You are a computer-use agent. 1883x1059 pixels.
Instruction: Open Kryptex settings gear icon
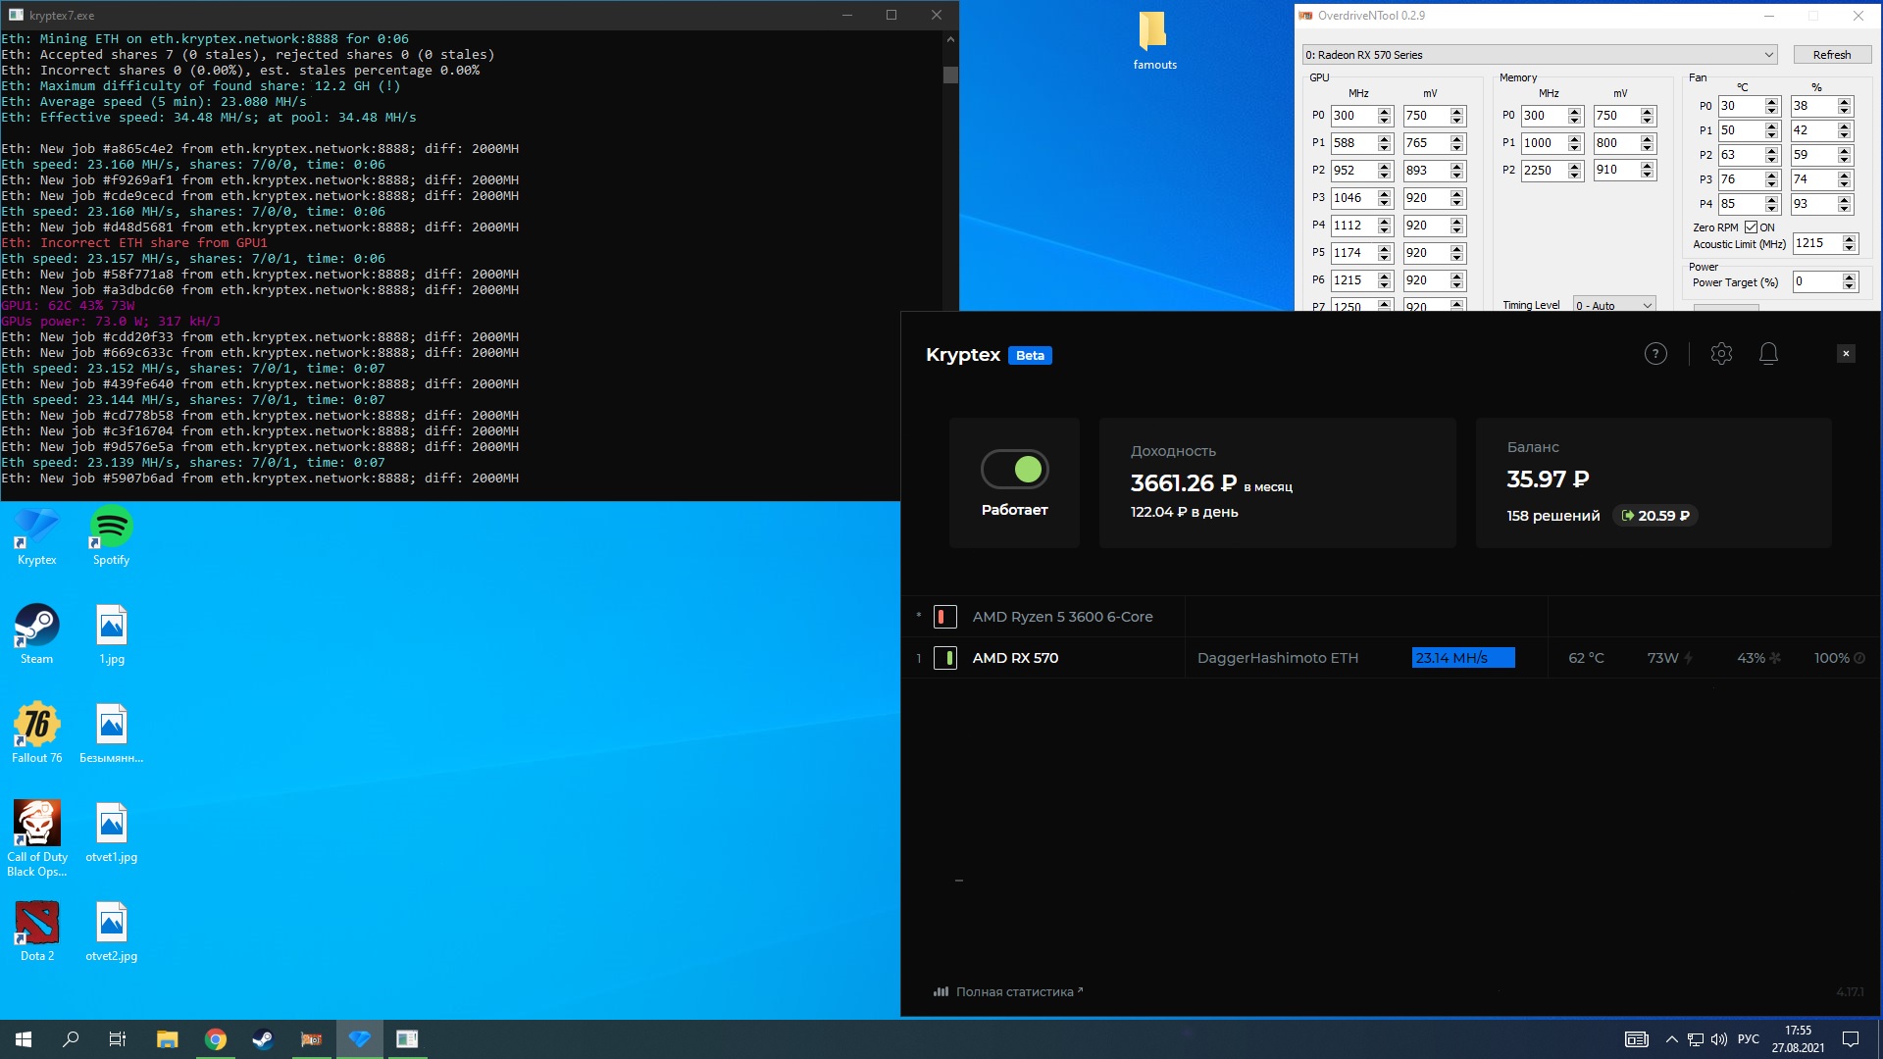coord(1721,354)
